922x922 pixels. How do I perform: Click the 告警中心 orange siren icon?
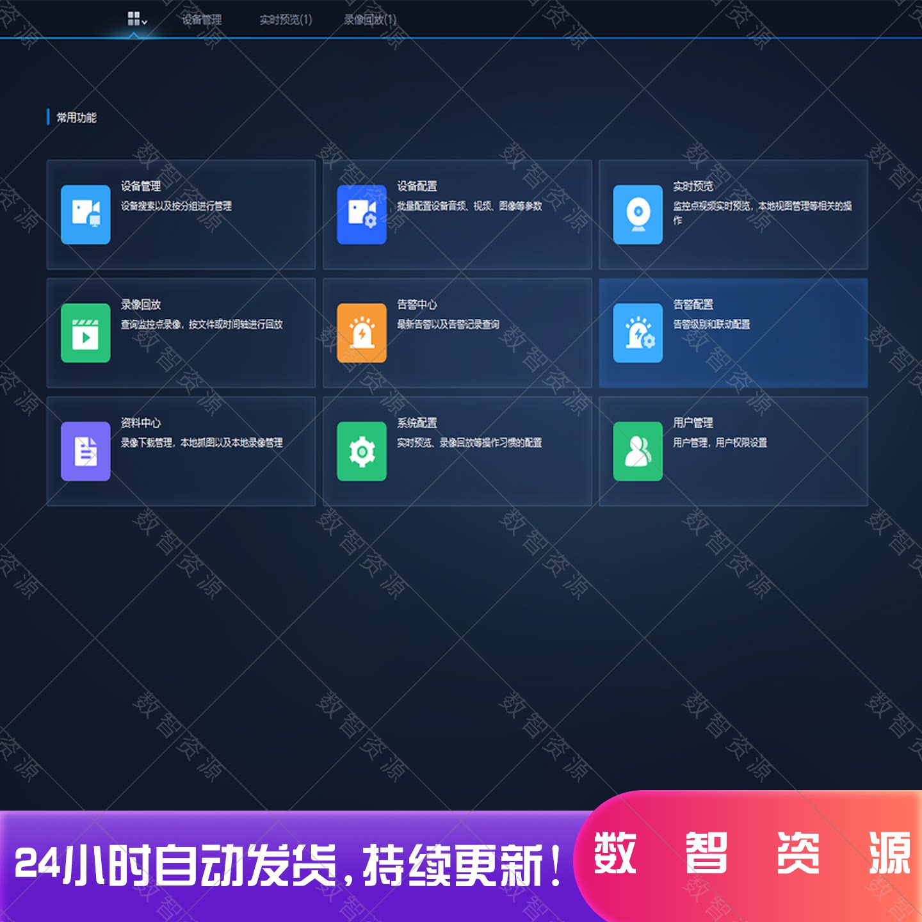point(362,333)
